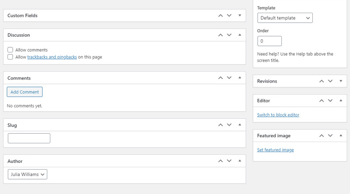Move Discussion panel down
The height and width of the screenshot is (194, 350).
(x=229, y=35)
